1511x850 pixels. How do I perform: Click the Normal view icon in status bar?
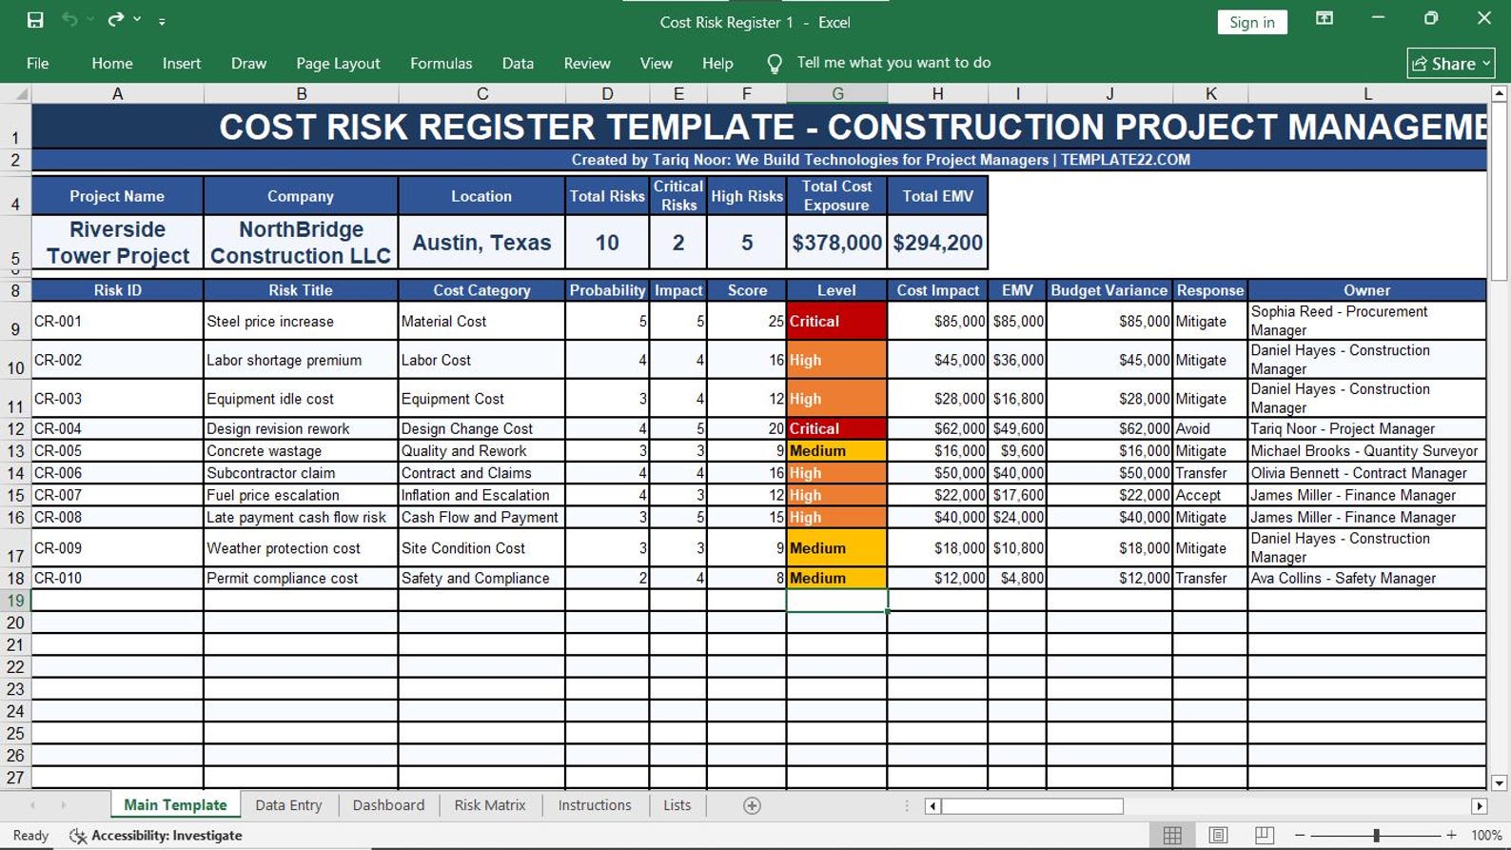[1172, 836]
